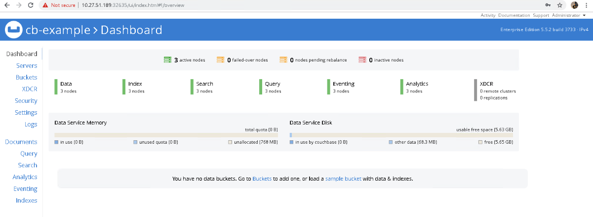Click the sample bucket link
The height and width of the screenshot is (217, 593).
point(343,179)
